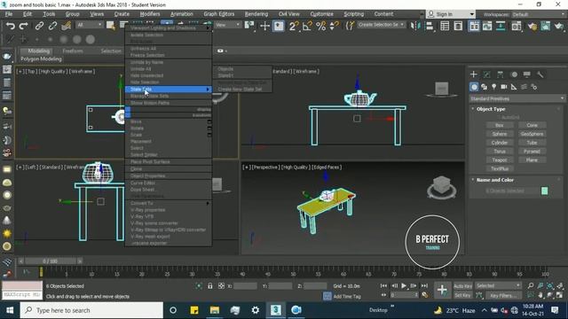Select the Helpers category icon
Screen dimensions: 568x319
[514, 87]
